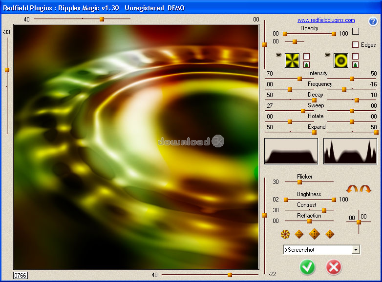382x282 pixels.
Task: Click the left ripple waveform profile graph
Action: (x=291, y=151)
